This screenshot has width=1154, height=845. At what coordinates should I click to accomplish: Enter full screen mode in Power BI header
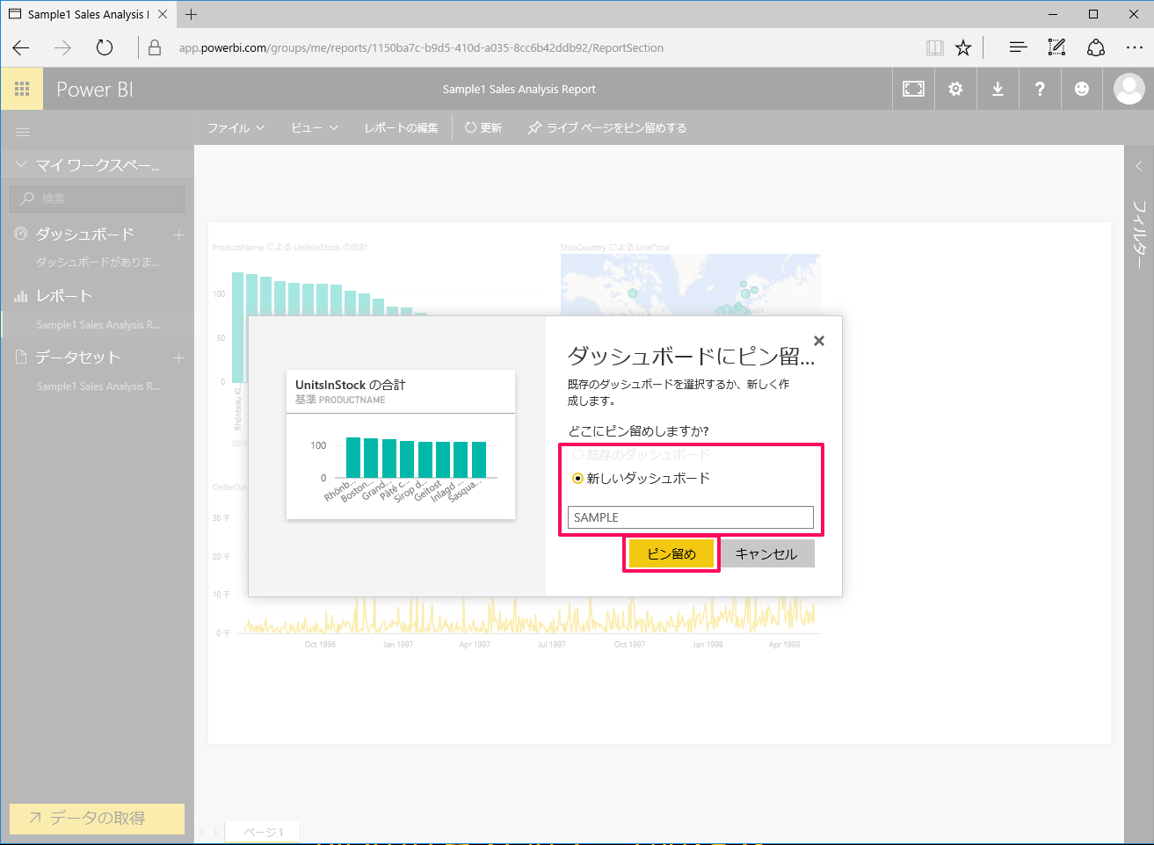[x=913, y=89]
